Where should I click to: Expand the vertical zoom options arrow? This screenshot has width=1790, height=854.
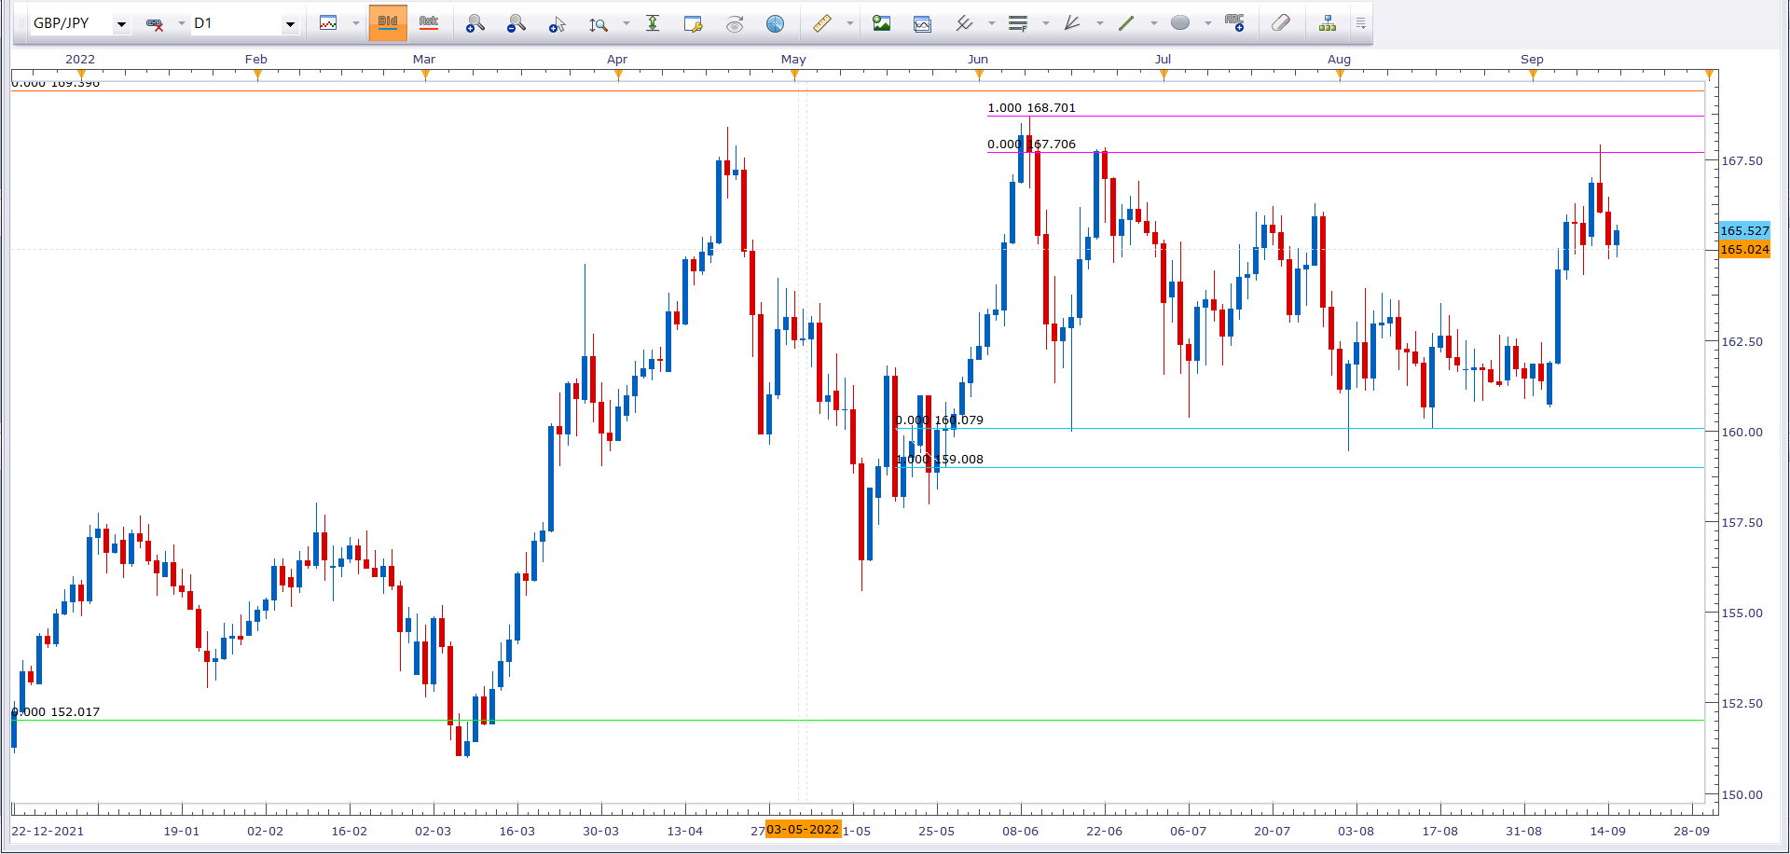pos(626,23)
